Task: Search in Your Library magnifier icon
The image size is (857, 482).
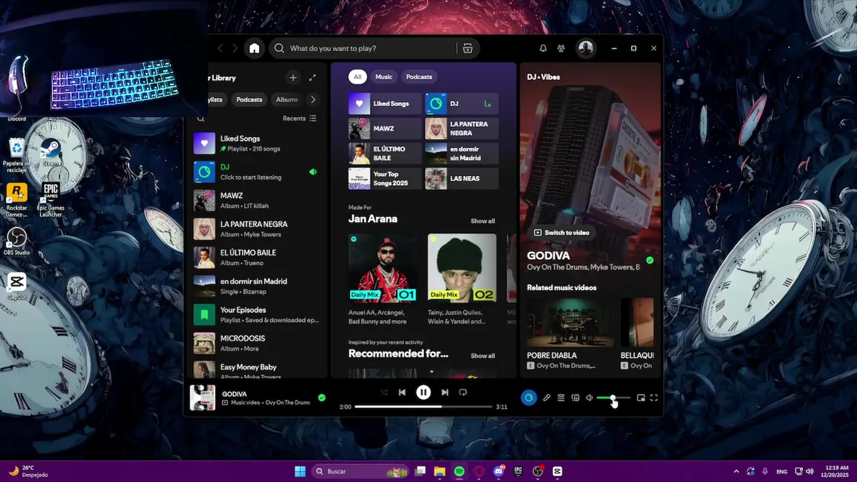Action: pos(201,118)
